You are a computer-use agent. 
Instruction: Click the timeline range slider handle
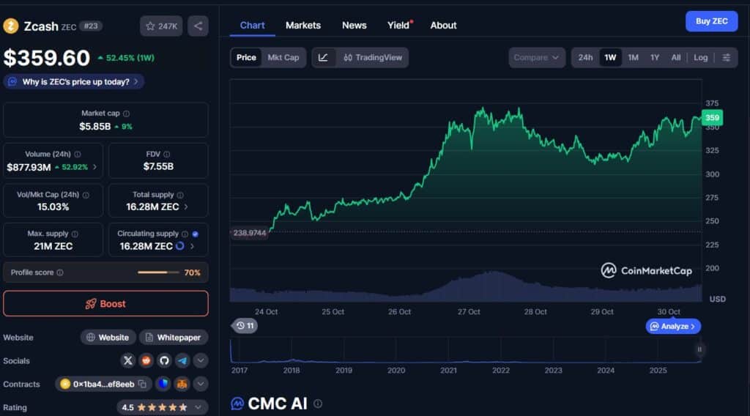[699, 349]
